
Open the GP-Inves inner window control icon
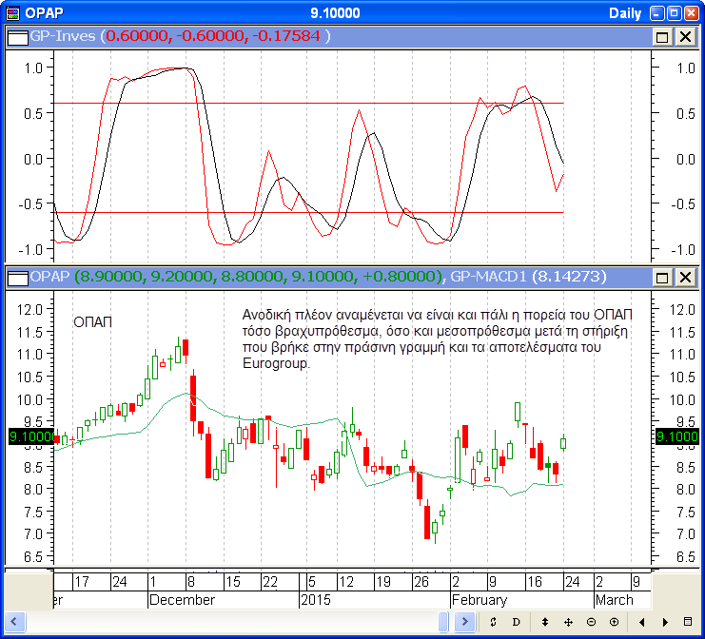(x=18, y=37)
